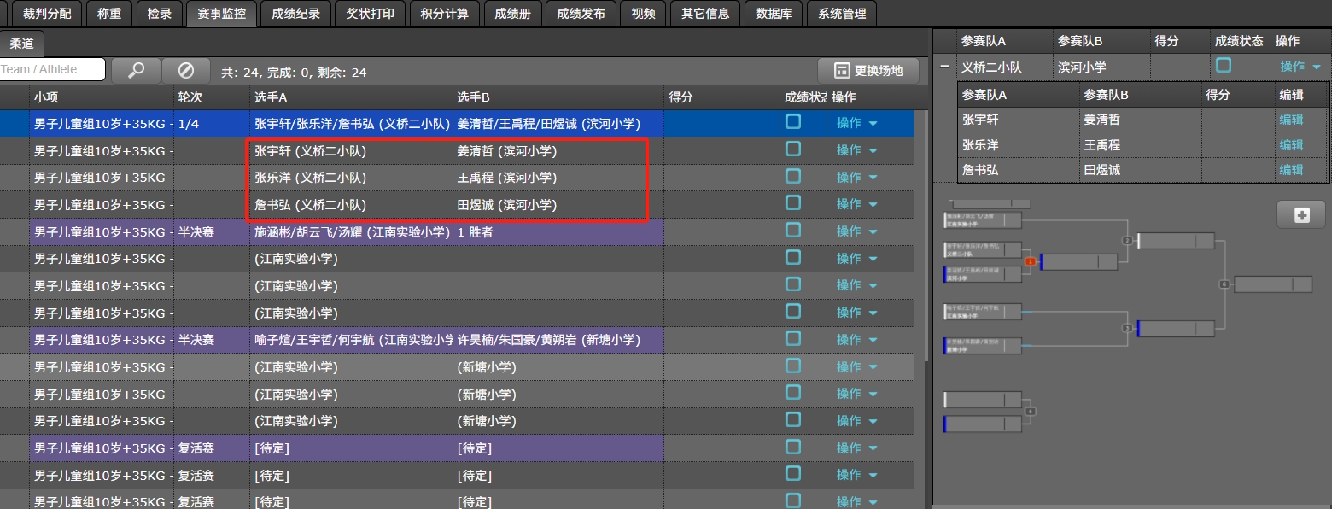The width and height of the screenshot is (1332, 509).
Task: Select orange match node 1 in bracket
Action: [1031, 261]
